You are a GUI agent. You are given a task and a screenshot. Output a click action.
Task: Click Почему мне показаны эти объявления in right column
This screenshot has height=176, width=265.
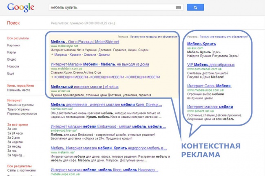[224, 37]
